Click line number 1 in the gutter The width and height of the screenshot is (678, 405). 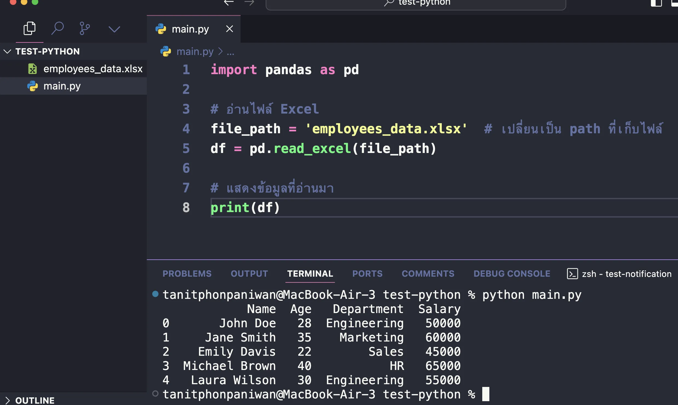coord(186,70)
